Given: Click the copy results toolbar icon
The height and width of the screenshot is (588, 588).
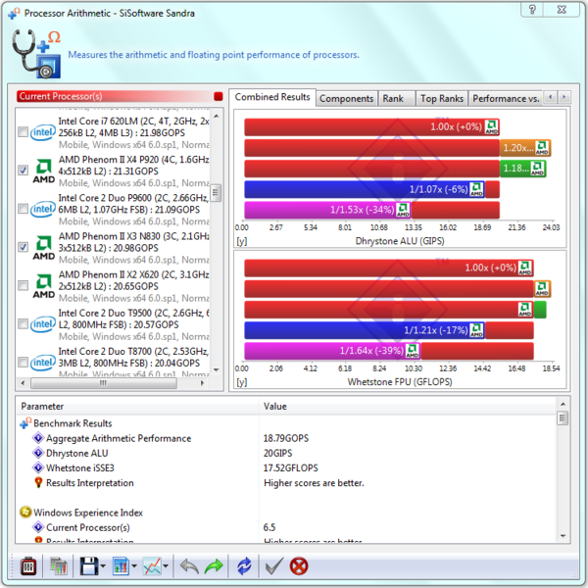Looking at the screenshot, I should tap(59, 565).
